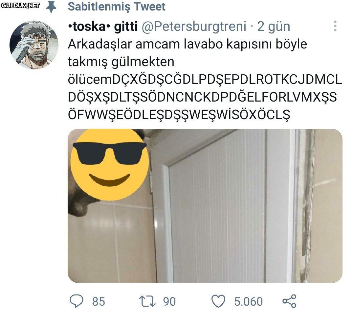This screenshot has width=352, height=322.
Task: Open the share icon options
Action: click(289, 301)
